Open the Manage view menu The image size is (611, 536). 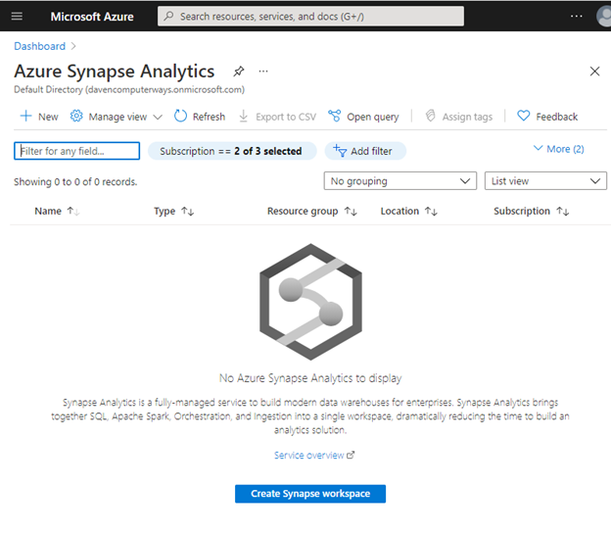click(x=117, y=117)
